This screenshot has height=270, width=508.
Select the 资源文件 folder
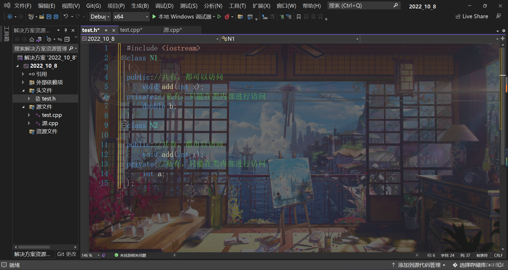[47, 132]
